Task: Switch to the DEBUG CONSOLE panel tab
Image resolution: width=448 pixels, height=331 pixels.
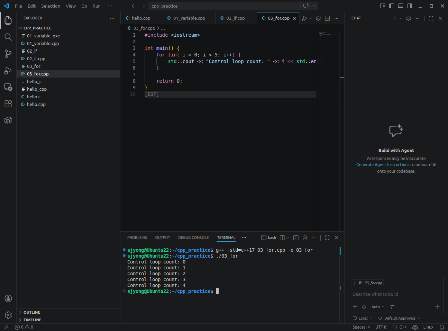Action: (193, 238)
